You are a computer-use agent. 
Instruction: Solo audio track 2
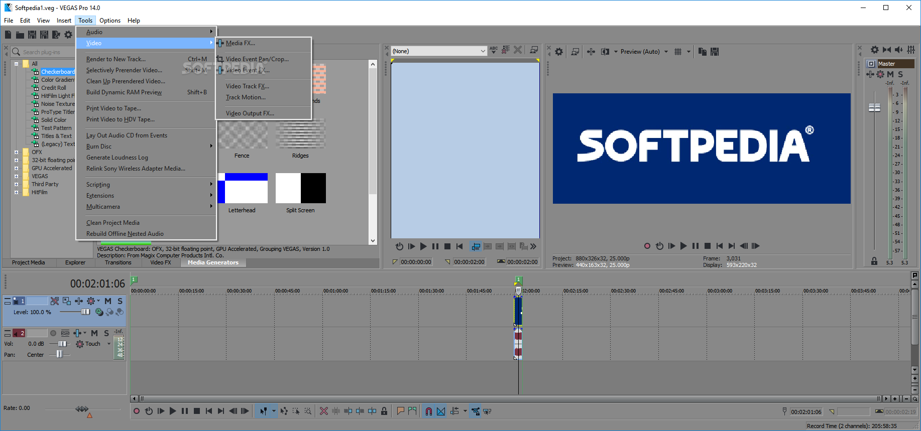[x=106, y=333]
